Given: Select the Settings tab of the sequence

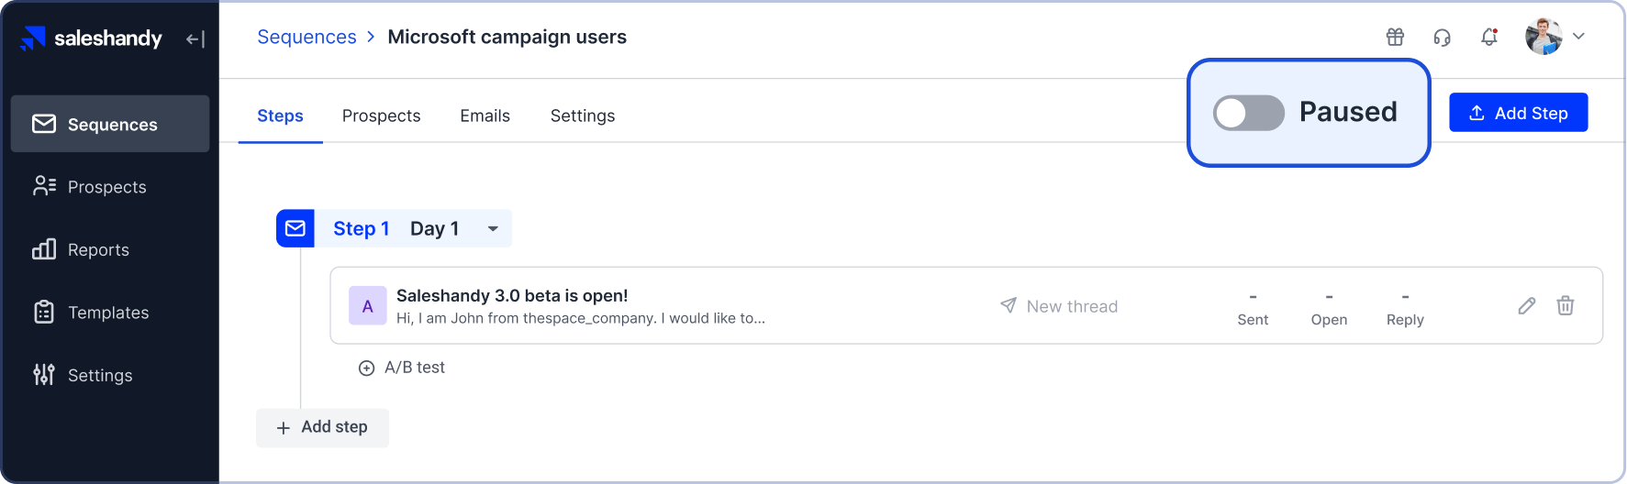Looking at the screenshot, I should 582,116.
